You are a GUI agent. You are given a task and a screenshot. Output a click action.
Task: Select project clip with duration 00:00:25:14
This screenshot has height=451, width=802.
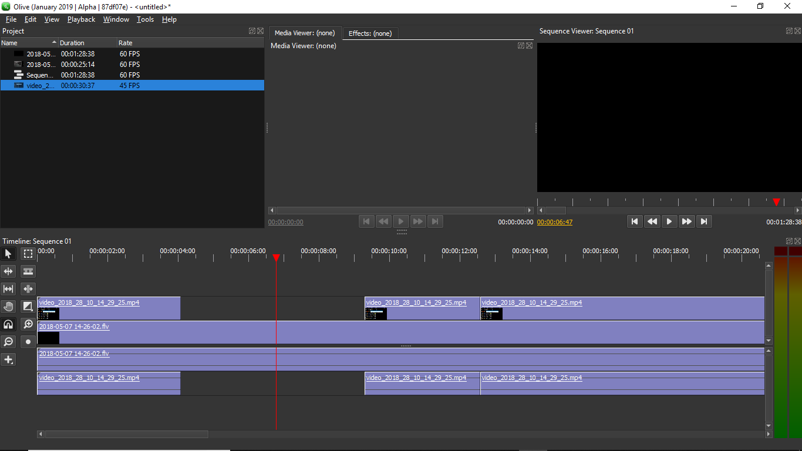132,64
